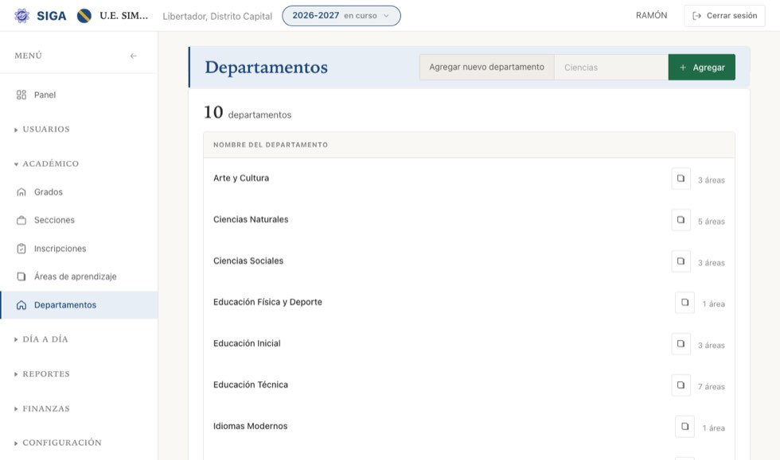This screenshot has height=460, width=780.
Task: Click the school crest icon
Action: click(x=84, y=16)
